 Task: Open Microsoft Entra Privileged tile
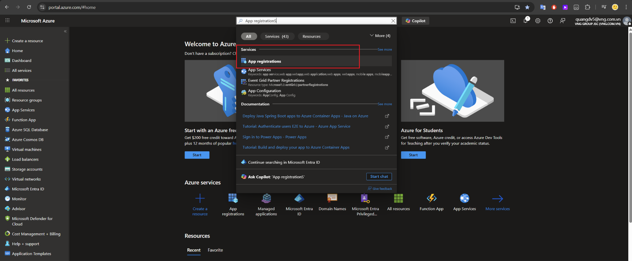coord(365,205)
